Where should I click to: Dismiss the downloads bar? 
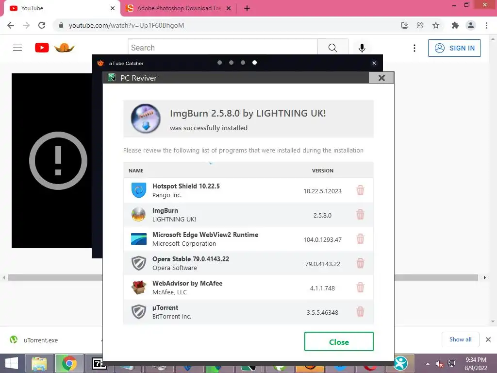coord(488,339)
